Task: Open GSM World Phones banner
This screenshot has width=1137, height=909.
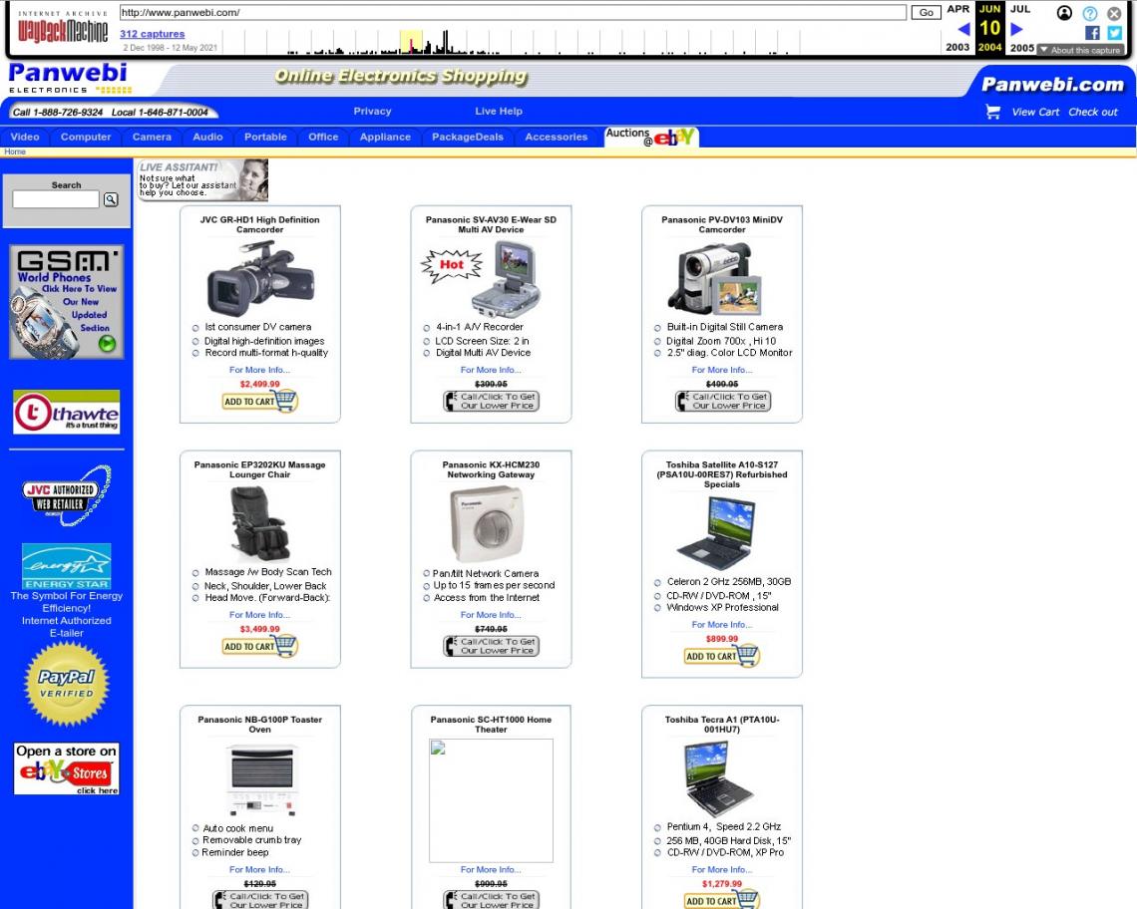Action: [66, 302]
